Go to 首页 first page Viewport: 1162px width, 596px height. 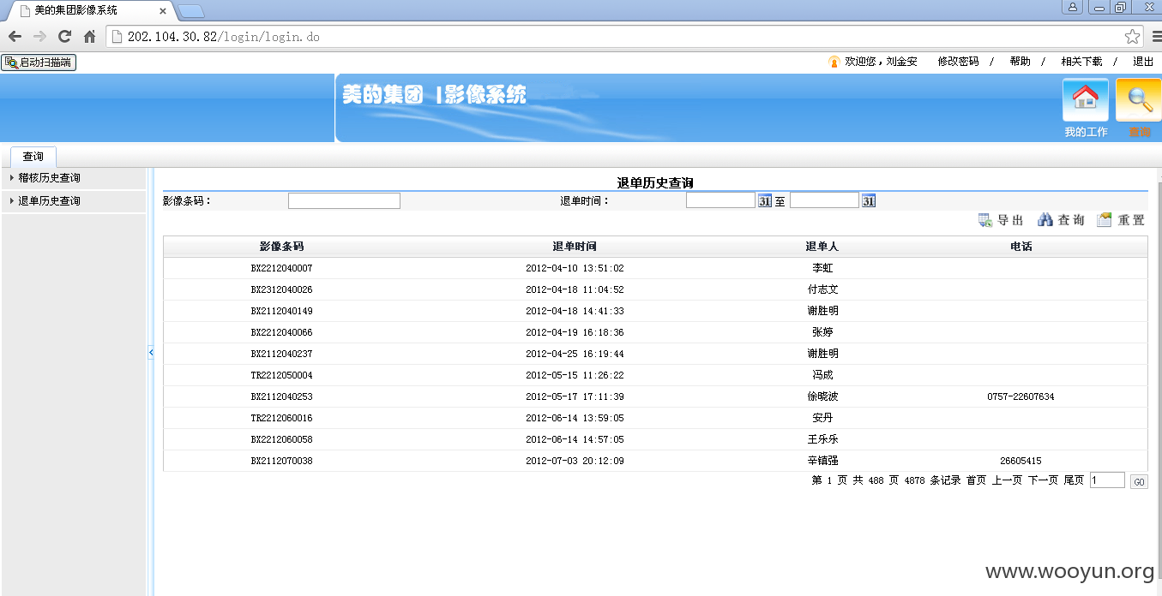point(976,480)
